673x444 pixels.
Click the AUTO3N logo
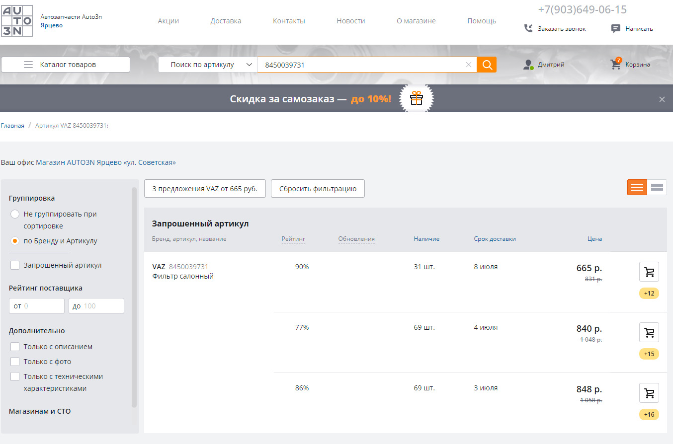(17, 21)
